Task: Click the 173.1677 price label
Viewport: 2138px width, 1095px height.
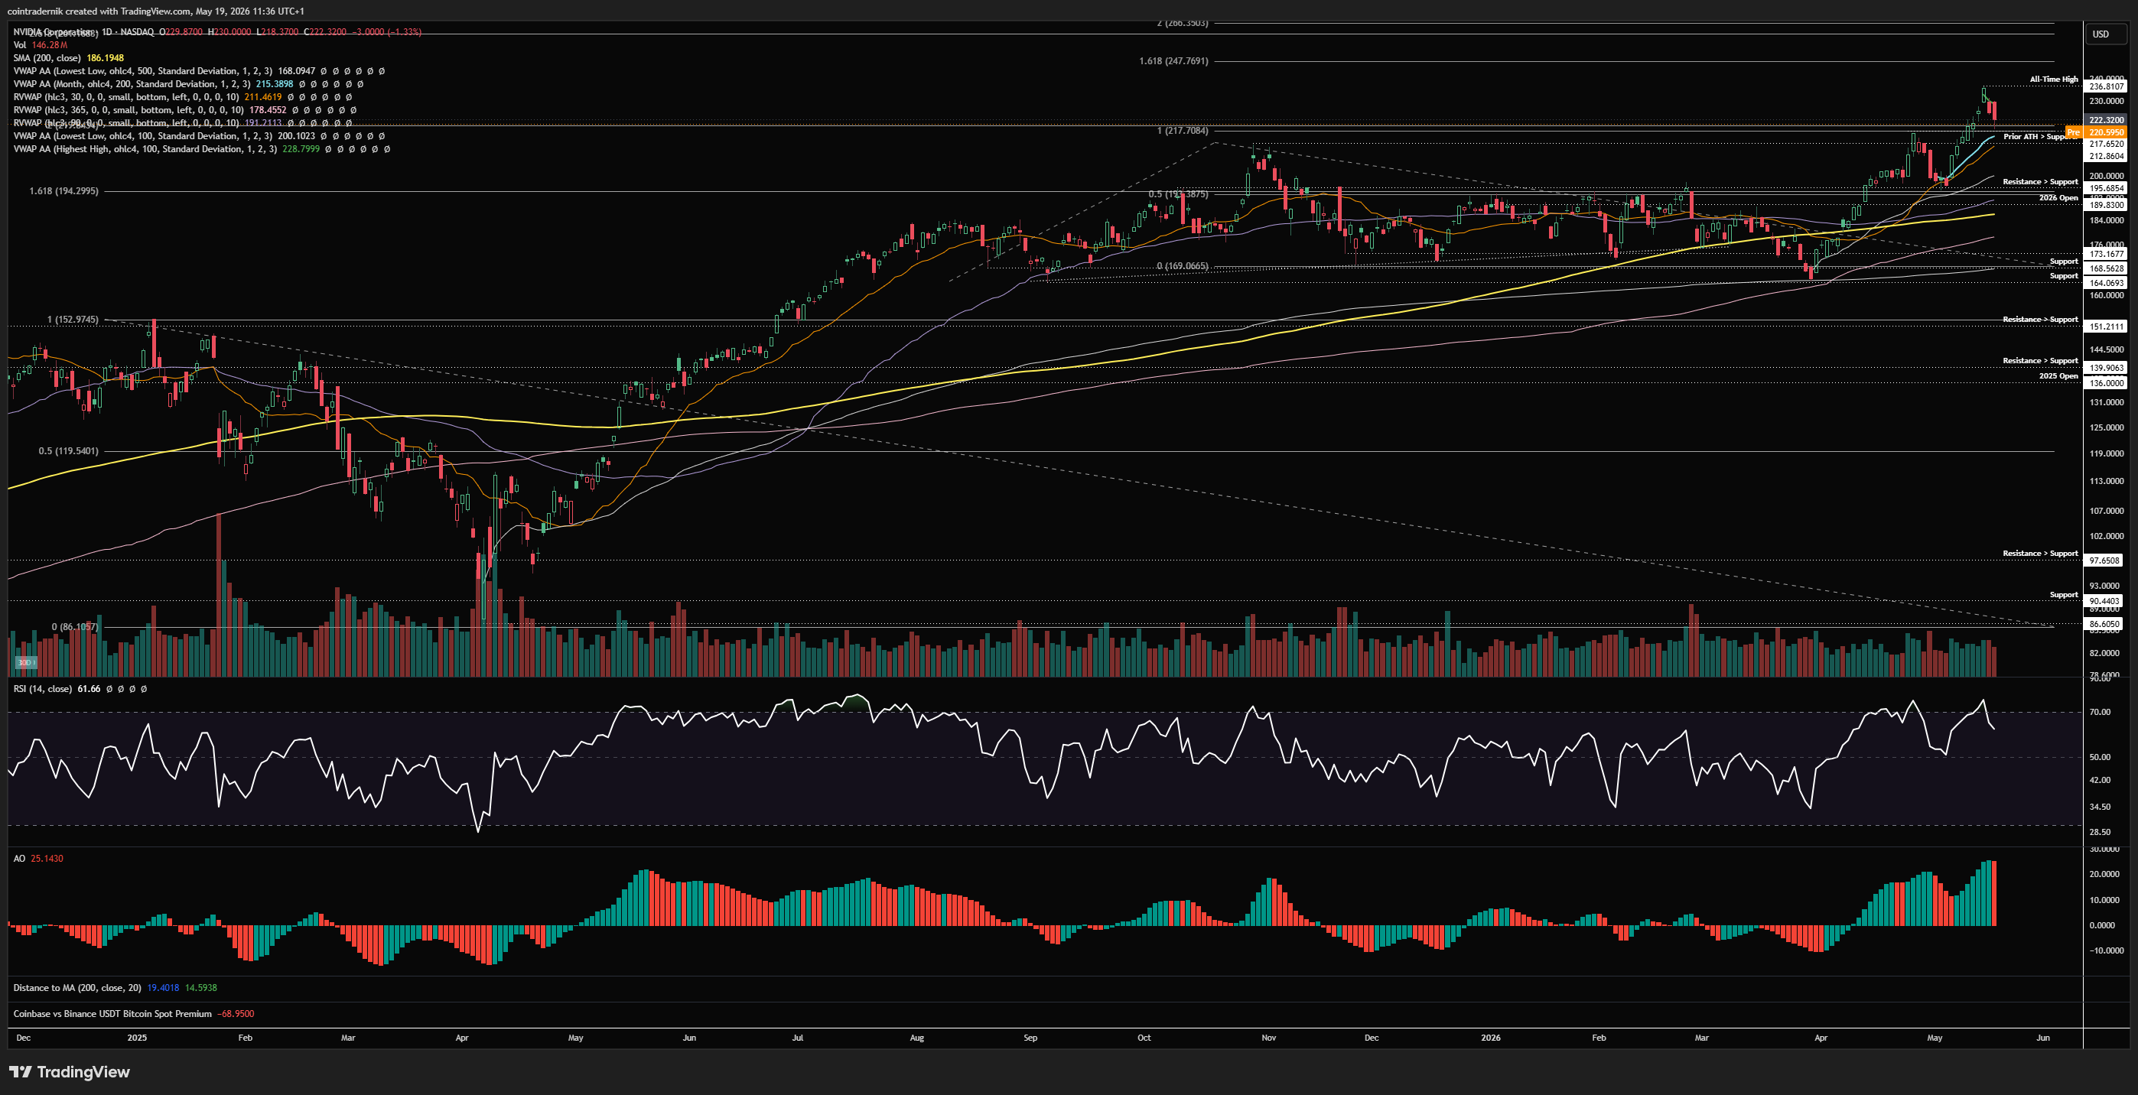Action: coord(2107,254)
